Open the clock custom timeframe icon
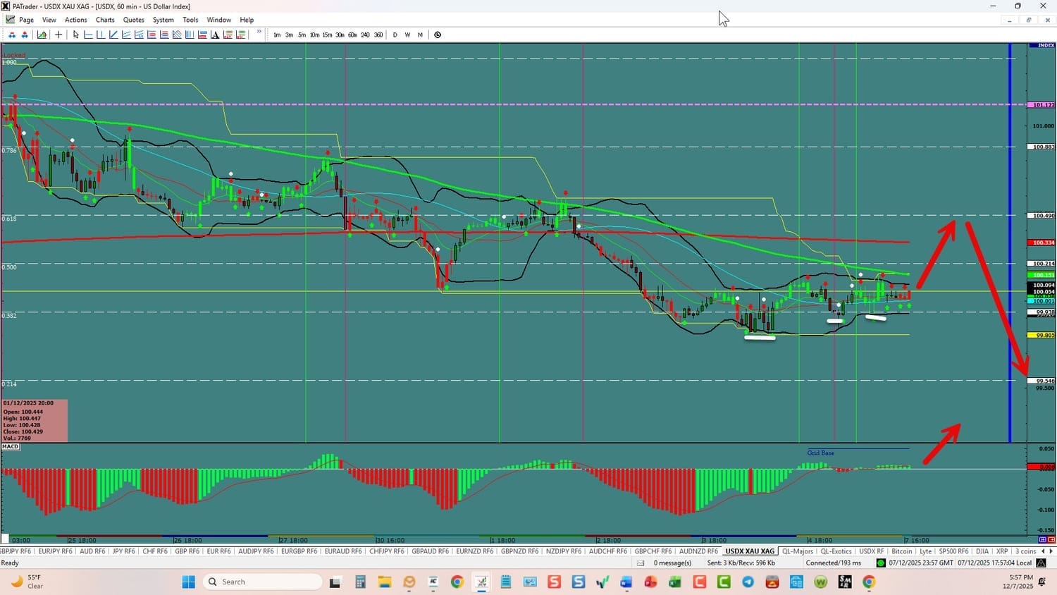This screenshot has width=1057, height=595. 438,35
